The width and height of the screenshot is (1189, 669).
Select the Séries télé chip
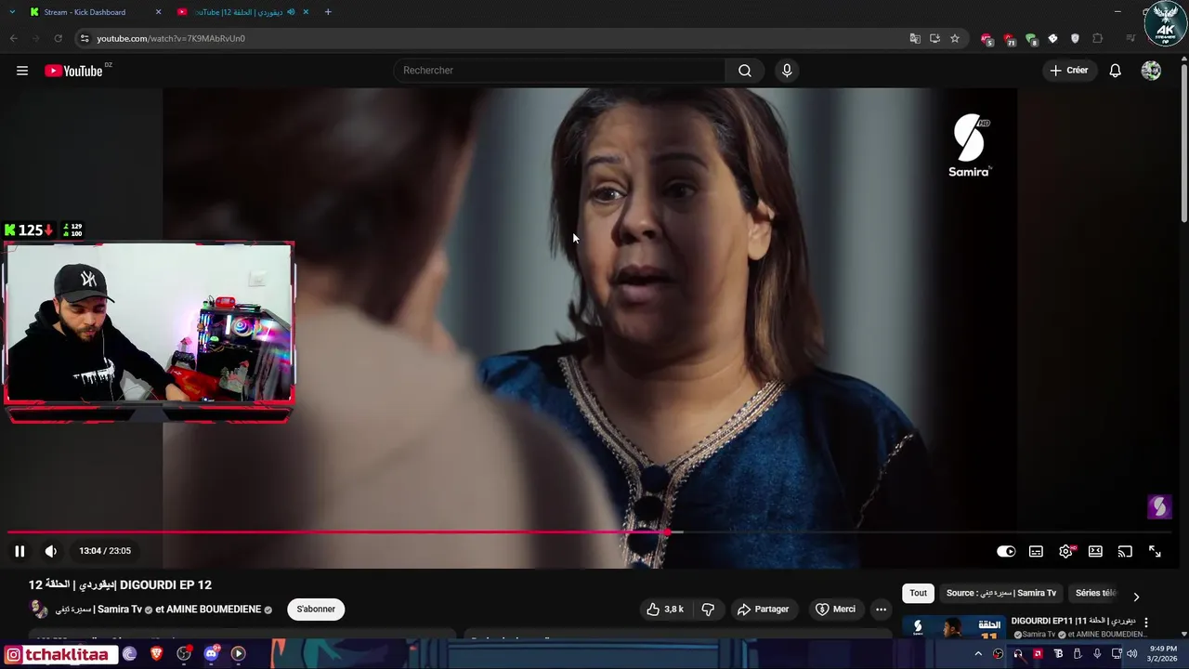click(x=1095, y=593)
